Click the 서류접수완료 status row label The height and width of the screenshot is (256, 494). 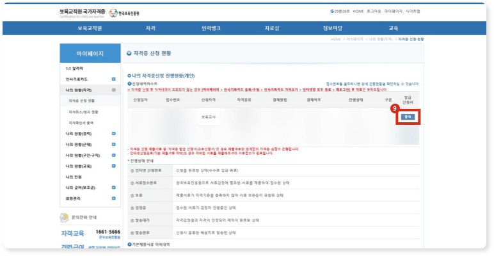click(x=143, y=183)
